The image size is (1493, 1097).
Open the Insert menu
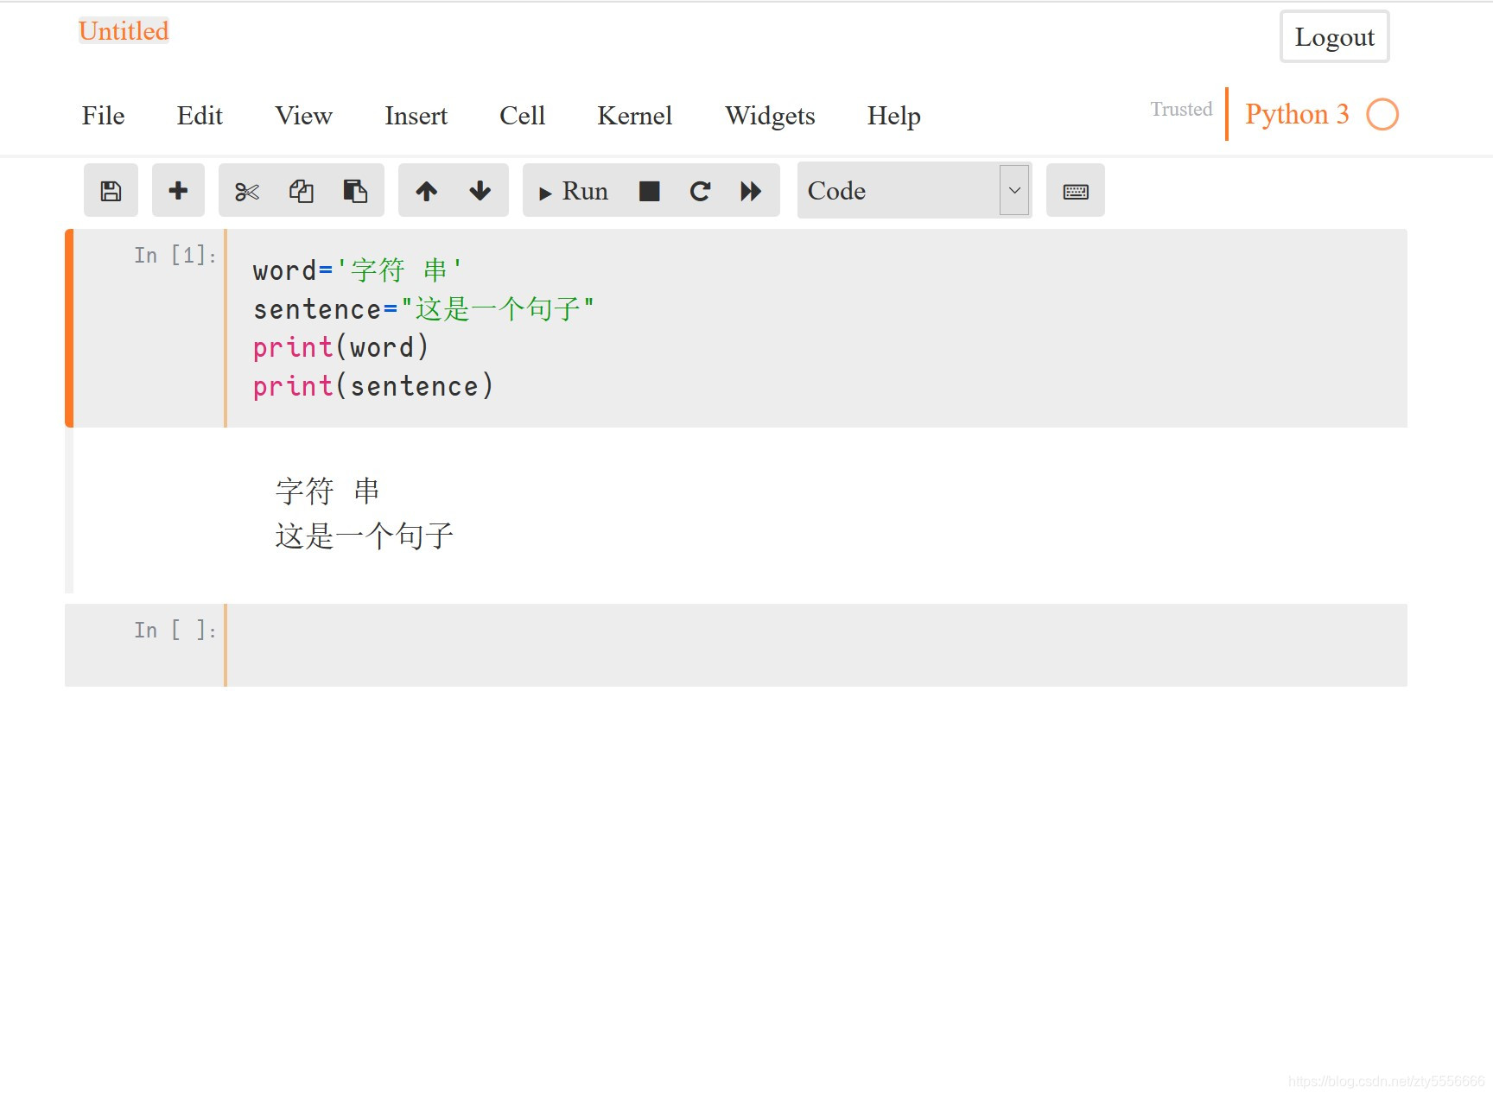pos(416,116)
